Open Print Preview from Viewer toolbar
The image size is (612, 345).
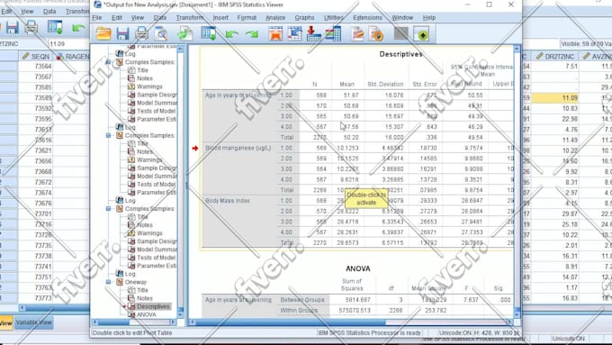161,34
